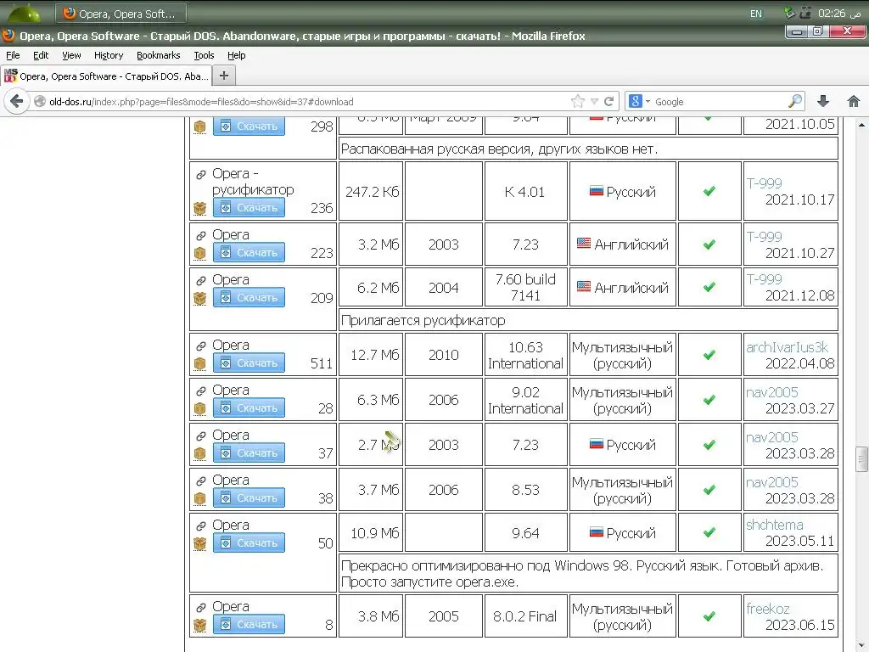Click the site identity globe icon
Image resolution: width=869 pixels, height=652 pixels.
tap(40, 102)
